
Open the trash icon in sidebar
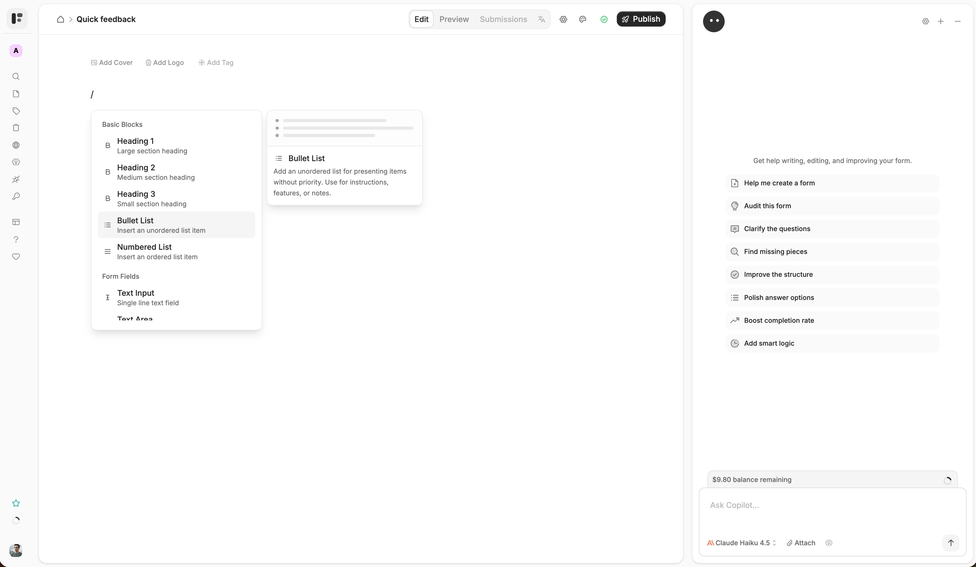click(x=16, y=128)
